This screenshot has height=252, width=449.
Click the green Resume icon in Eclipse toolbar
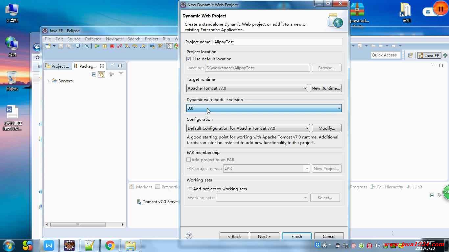(97, 46)
